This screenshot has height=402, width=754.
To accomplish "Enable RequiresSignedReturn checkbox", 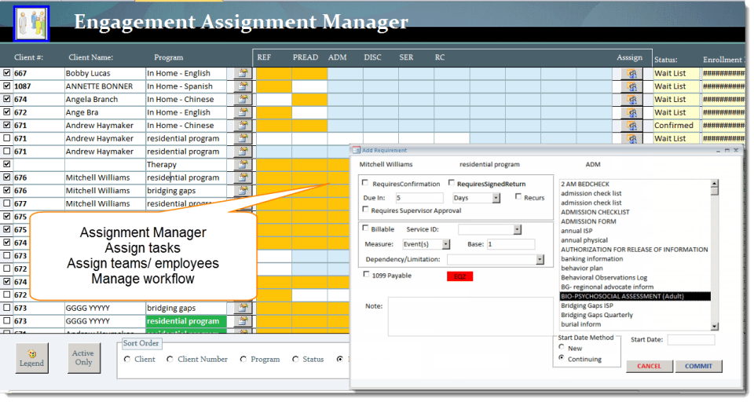I will pyautogui.click(x=451, y=183).
